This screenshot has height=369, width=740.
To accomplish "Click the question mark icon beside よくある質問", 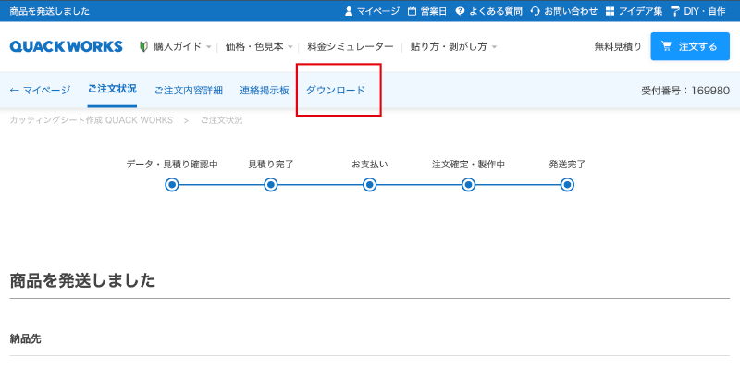I will click(x=460, y=11).
